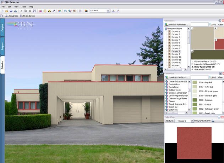
Task: Click '2. Lancaster Whitewash HC-174' text
Action: 206,64
